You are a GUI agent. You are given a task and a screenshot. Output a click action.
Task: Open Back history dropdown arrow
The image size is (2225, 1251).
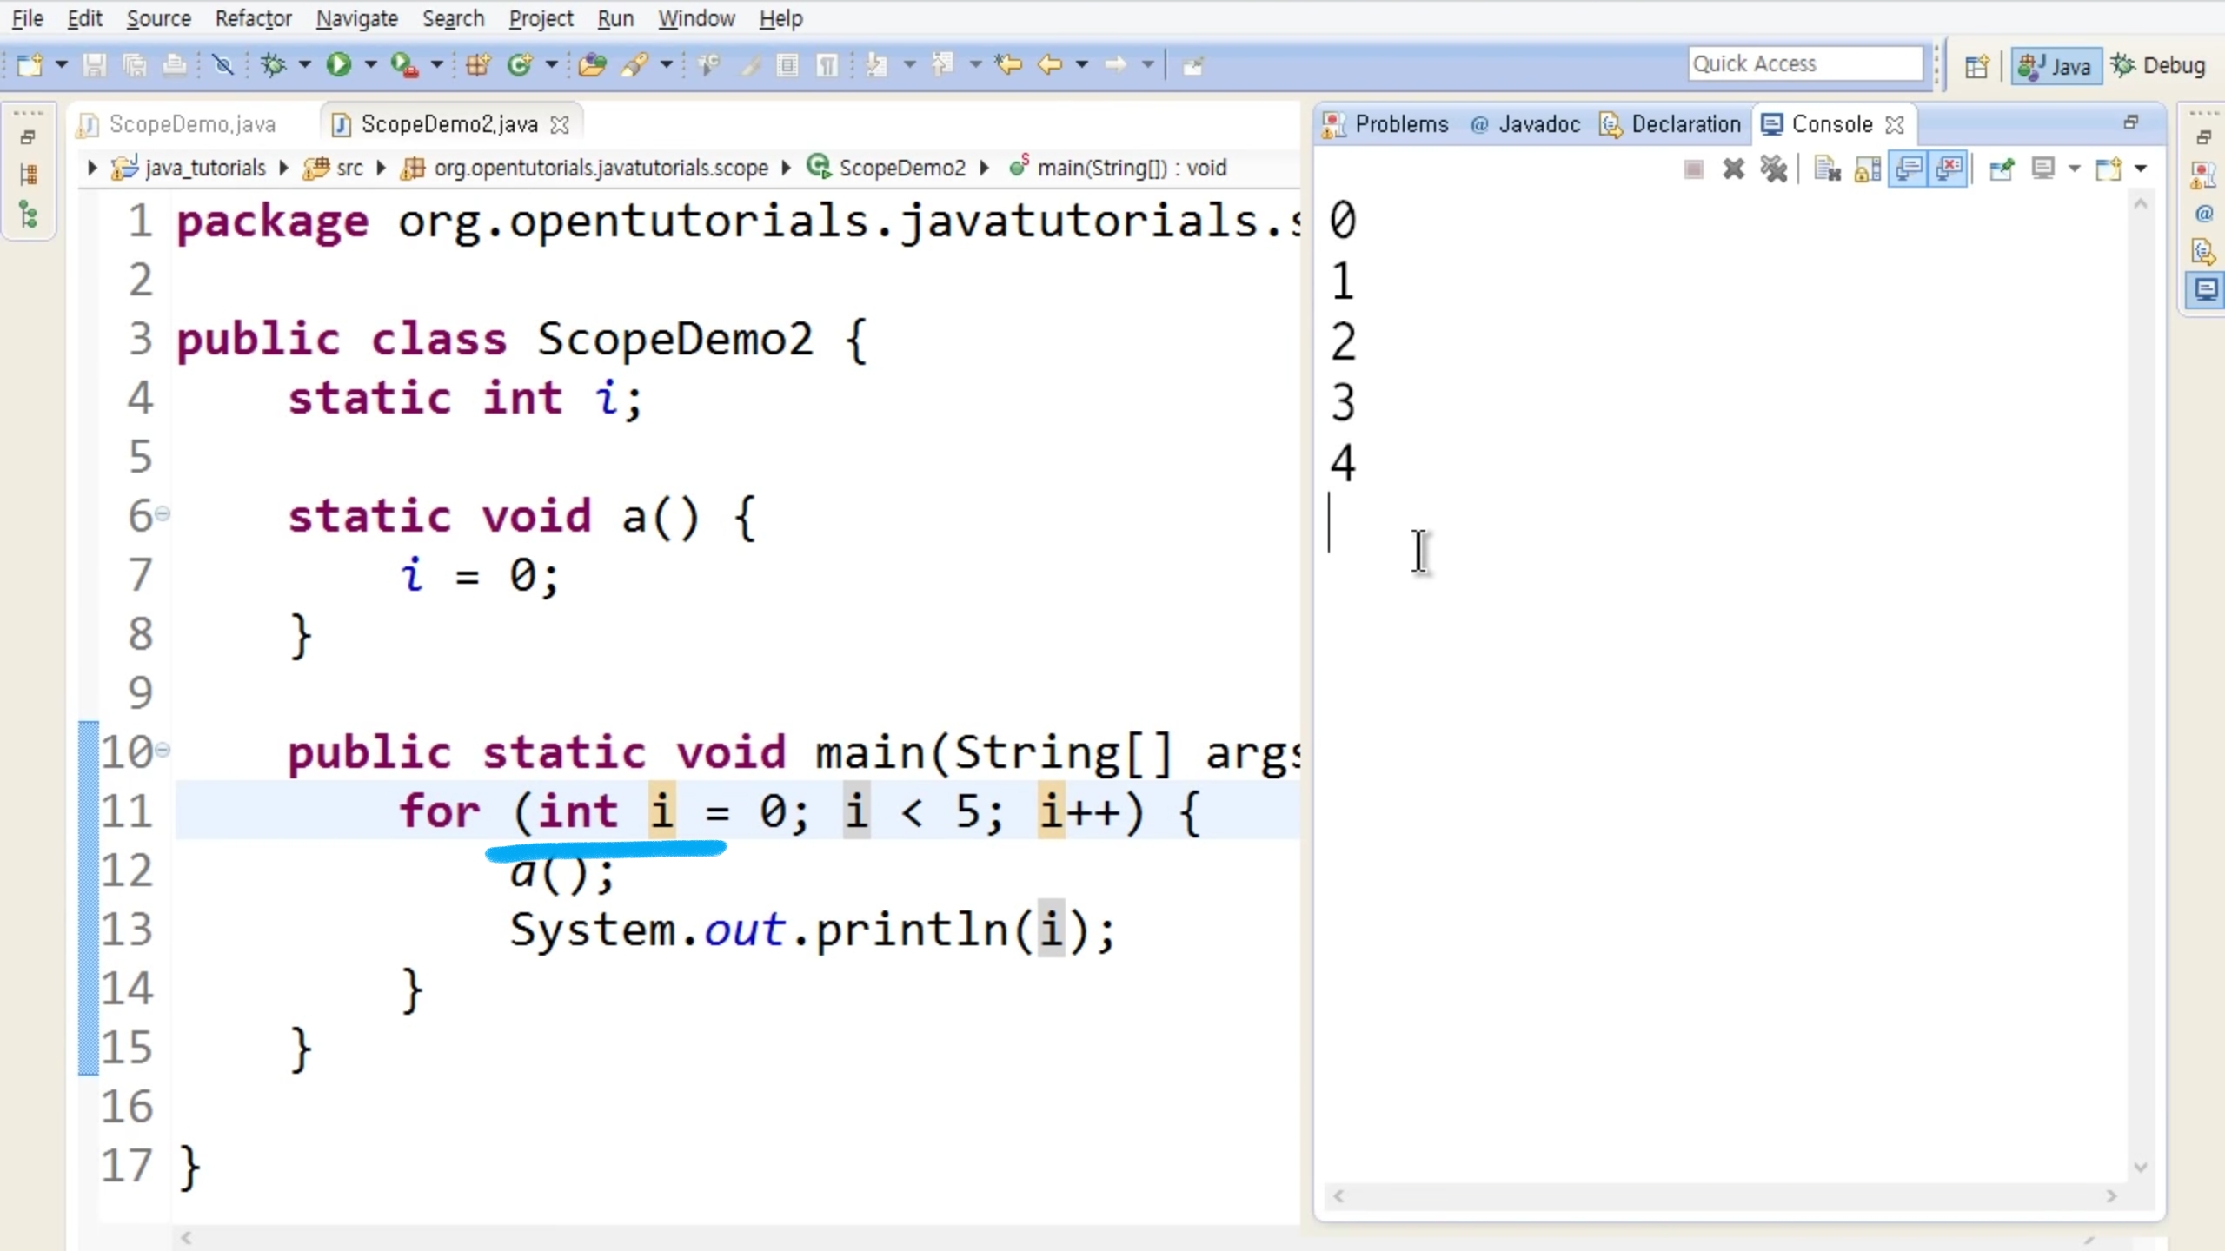pos(1082,65)
